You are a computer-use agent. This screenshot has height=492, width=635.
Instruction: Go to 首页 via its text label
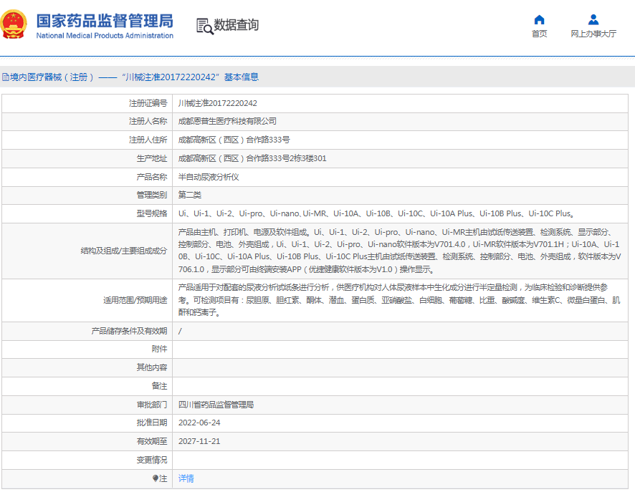click(x=539, y=34)
